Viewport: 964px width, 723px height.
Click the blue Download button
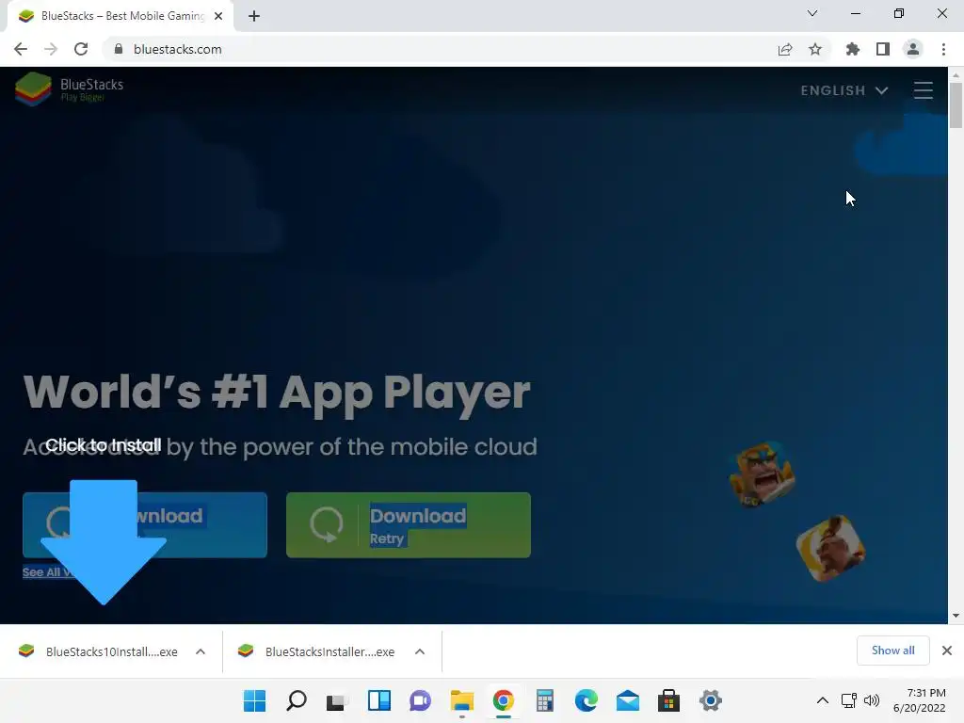coord(145,525)
